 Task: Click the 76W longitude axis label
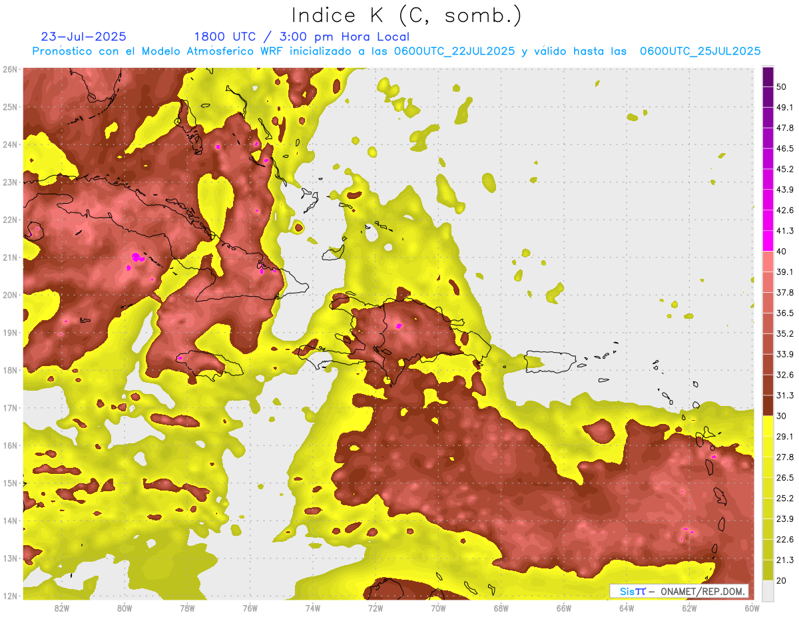[250, 608]
